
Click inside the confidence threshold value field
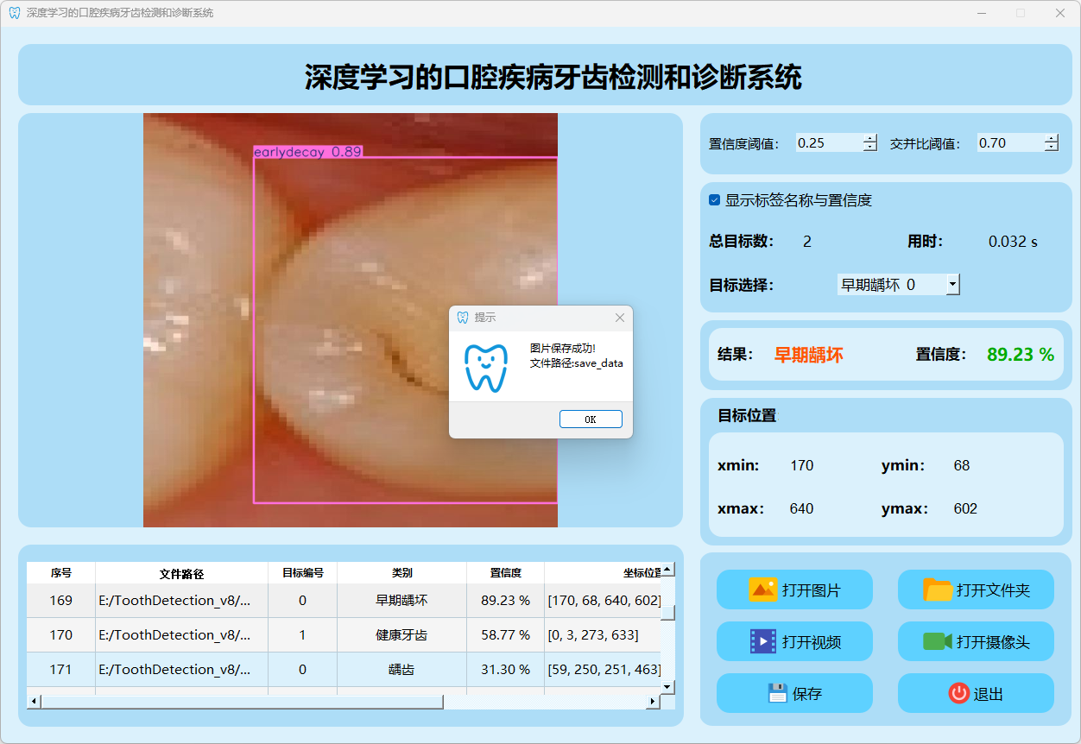click(827, 143)
